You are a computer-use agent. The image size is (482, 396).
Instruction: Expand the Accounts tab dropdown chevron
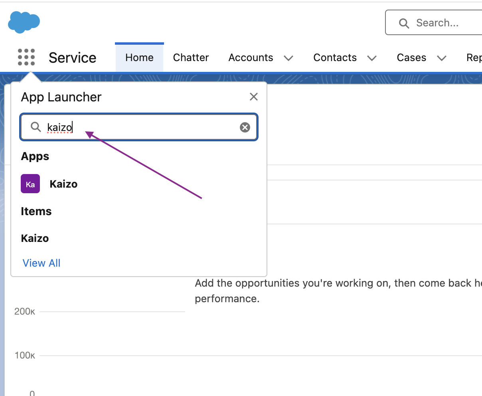click(288, 58)
